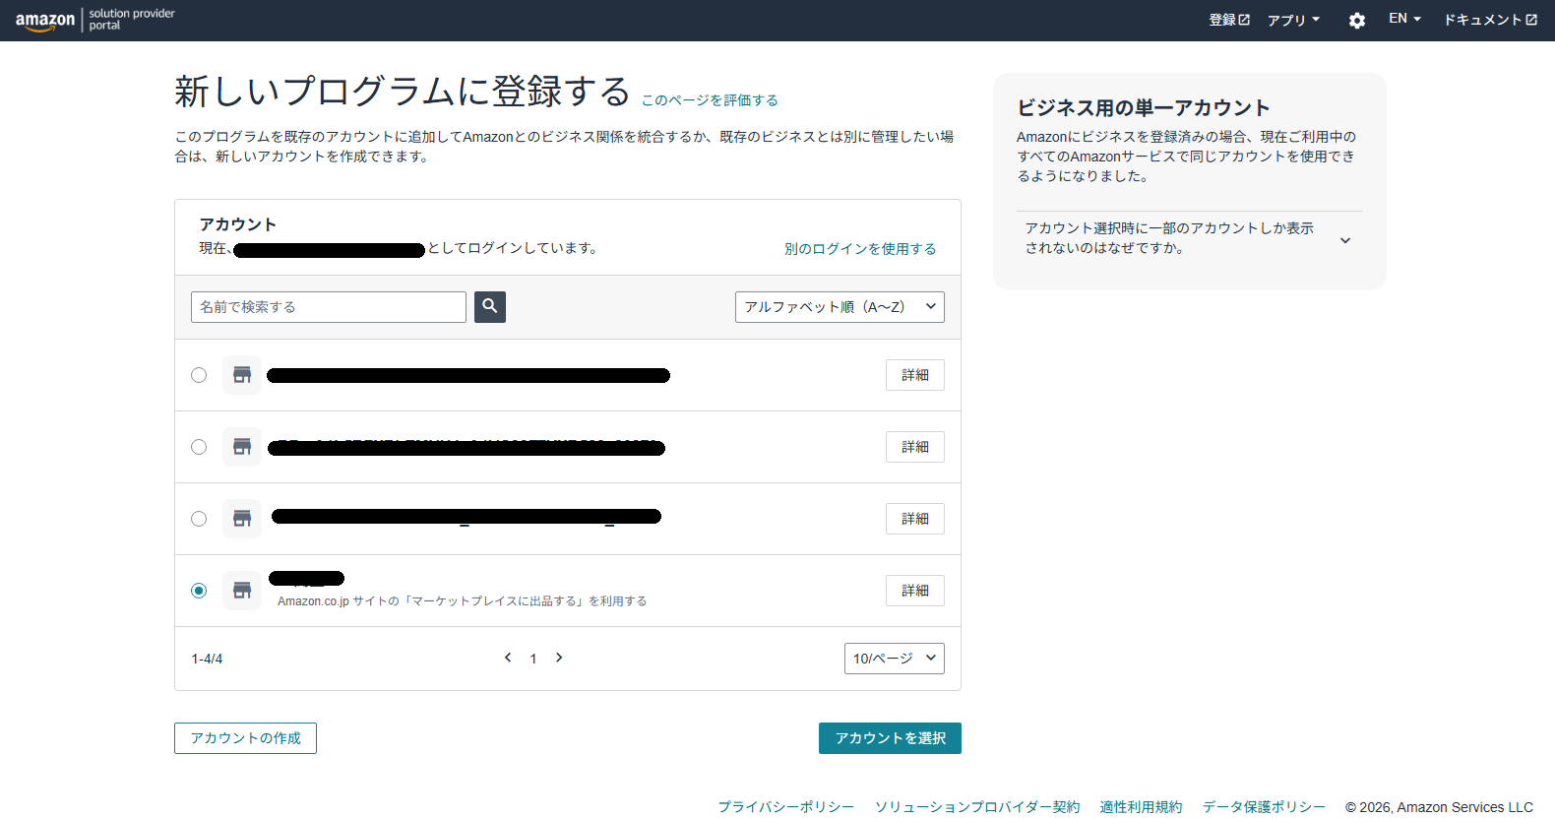
Task: Open the プライバシーポリシー footer link
Action: pyautogui.click(x=785, y=807)
